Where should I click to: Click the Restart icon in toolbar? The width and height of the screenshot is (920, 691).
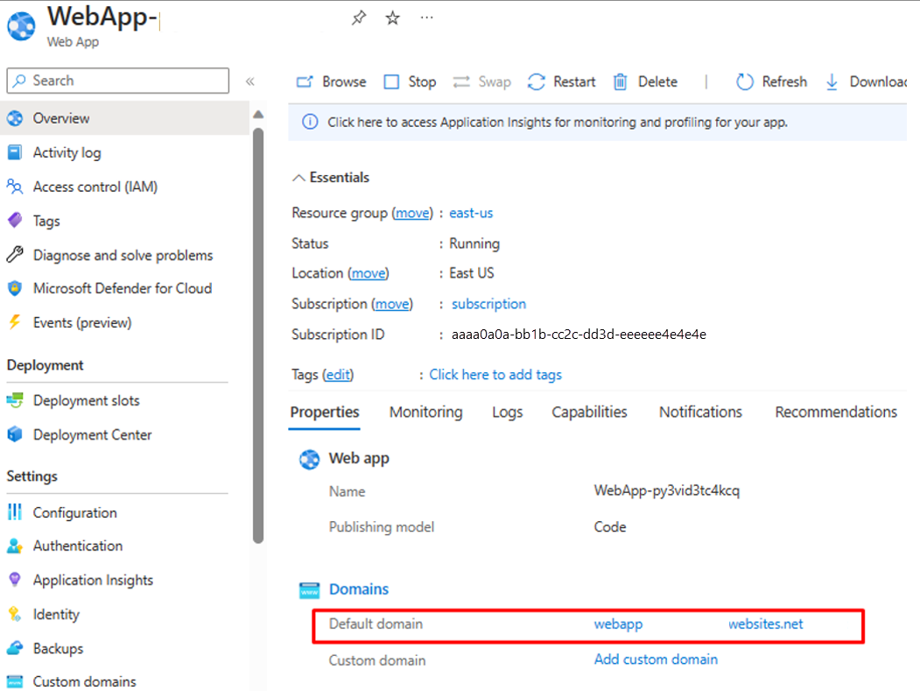[537, 81]
